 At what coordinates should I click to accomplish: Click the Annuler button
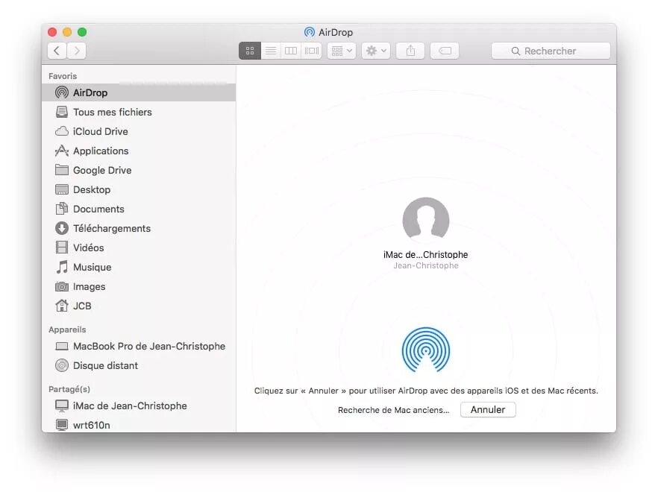pyautogui.click(x=488, y=409)
